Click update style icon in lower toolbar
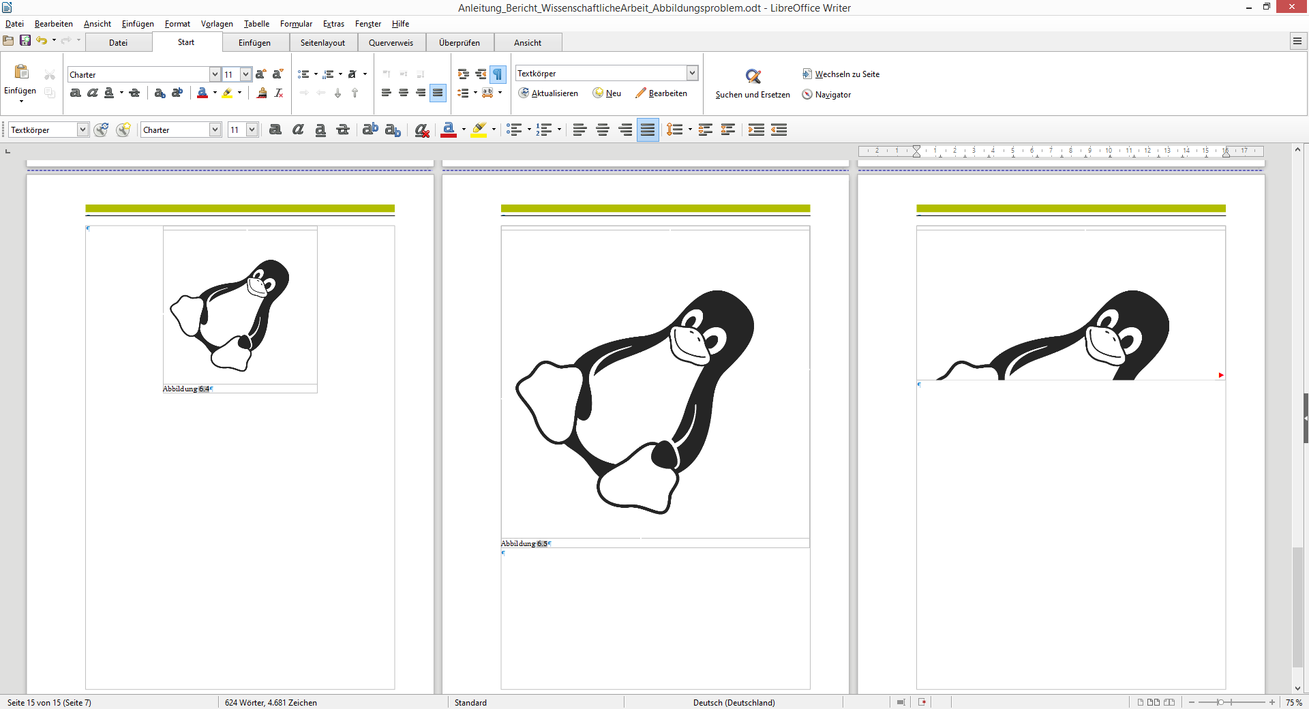Screen dimensions: 1309x709 point(101,130)
